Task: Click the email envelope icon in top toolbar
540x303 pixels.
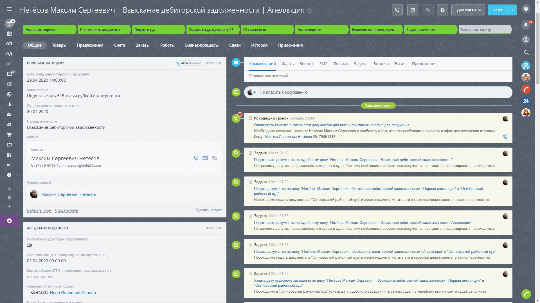Action: (x=413, y=10)
